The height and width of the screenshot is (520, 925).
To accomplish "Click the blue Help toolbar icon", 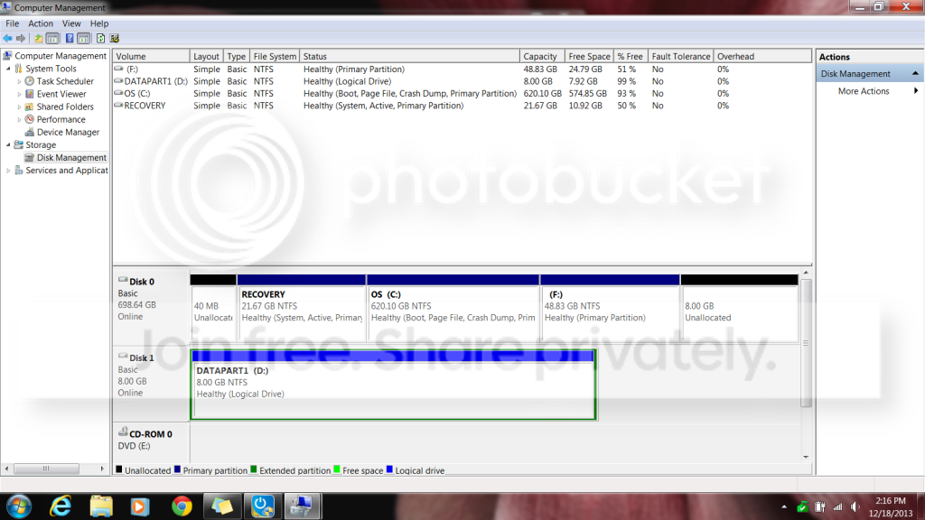I will [x=69, y=38].
